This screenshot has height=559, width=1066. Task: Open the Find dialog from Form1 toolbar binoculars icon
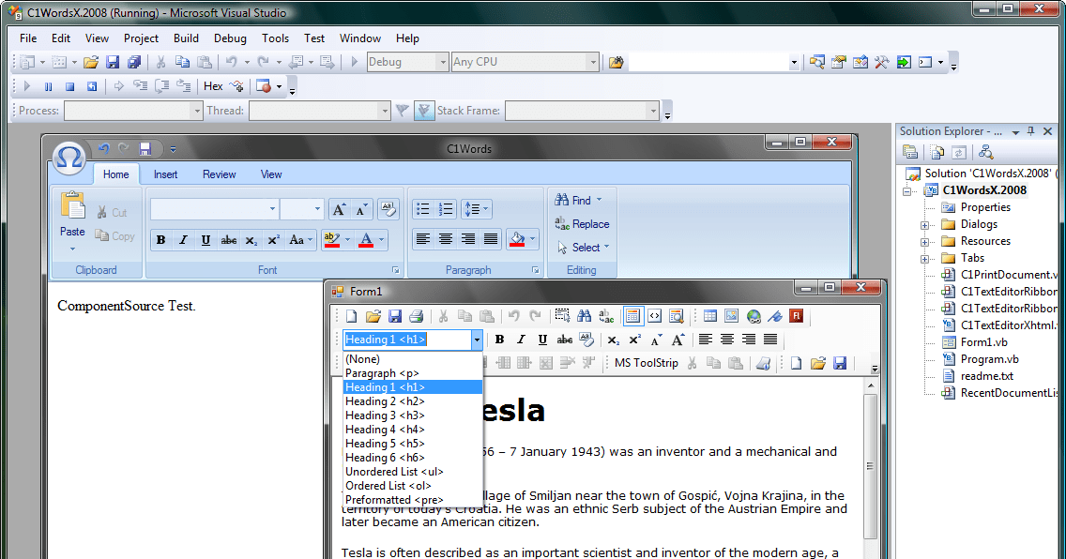point(583,316)
